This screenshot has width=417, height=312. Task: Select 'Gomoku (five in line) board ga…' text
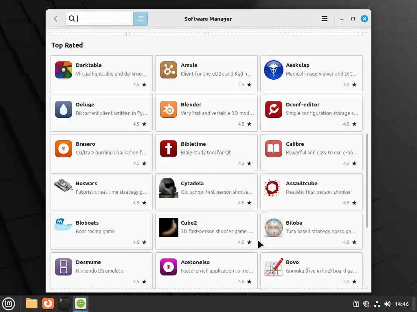click(322, 271)
